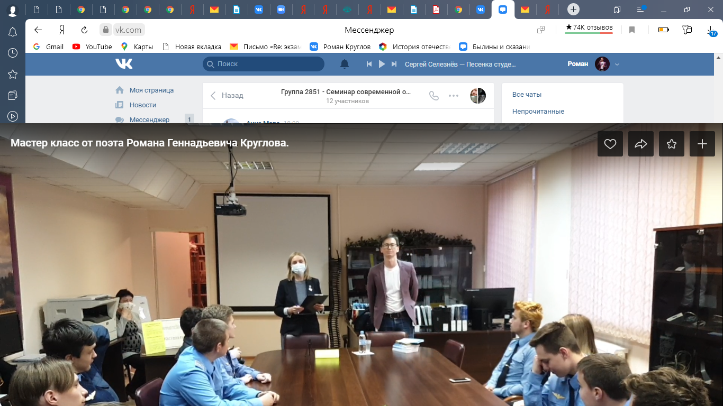Open the battery saver icon in toolbar

pos(663,30)
